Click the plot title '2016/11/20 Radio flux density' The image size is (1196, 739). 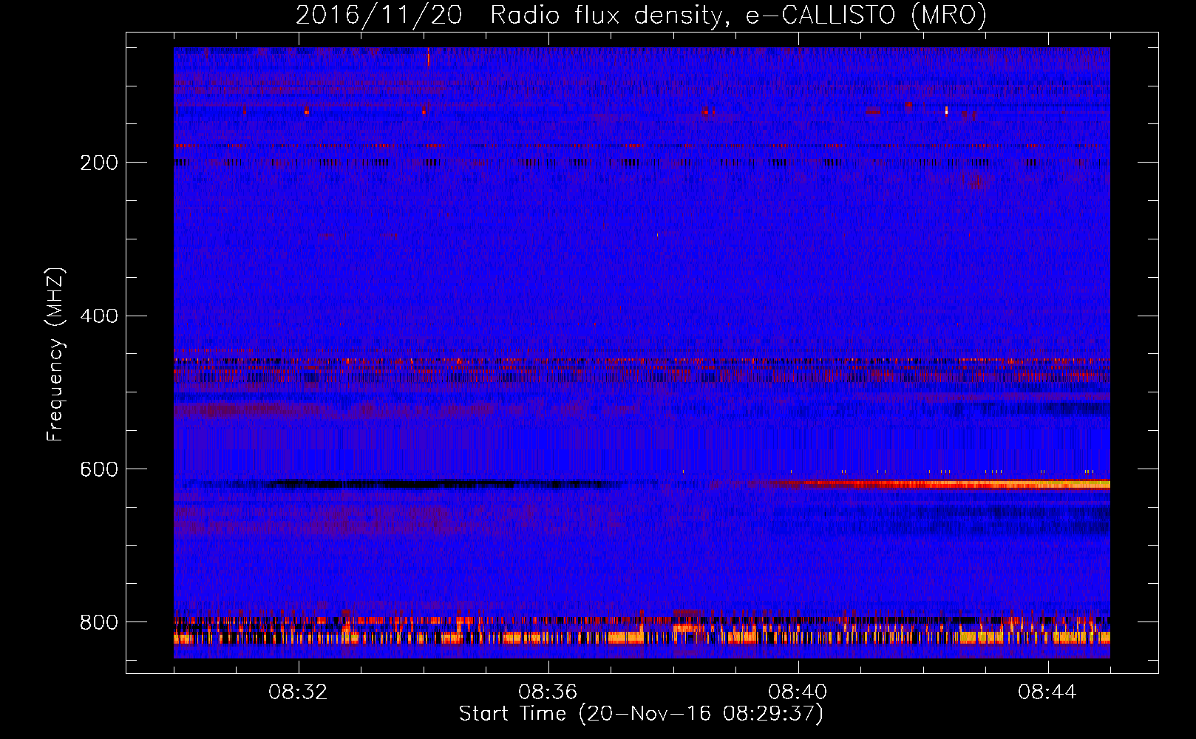pyautogui.click(x=641, y=14)
